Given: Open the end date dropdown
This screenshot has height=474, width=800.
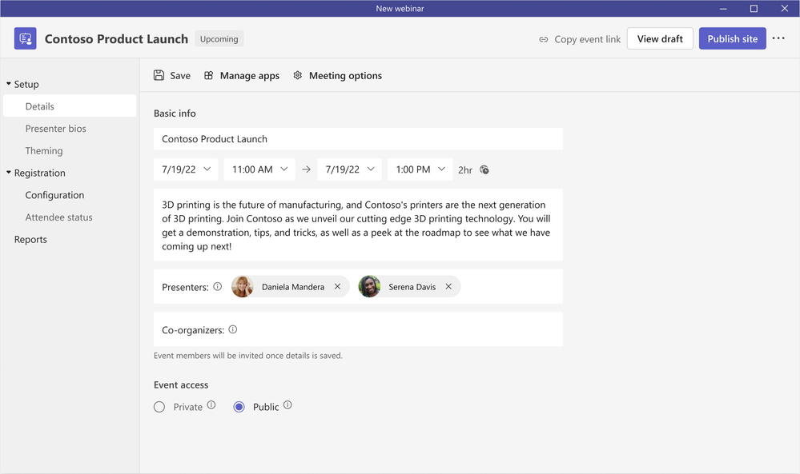Looking at the screenshot, I should tap(349, 169).
